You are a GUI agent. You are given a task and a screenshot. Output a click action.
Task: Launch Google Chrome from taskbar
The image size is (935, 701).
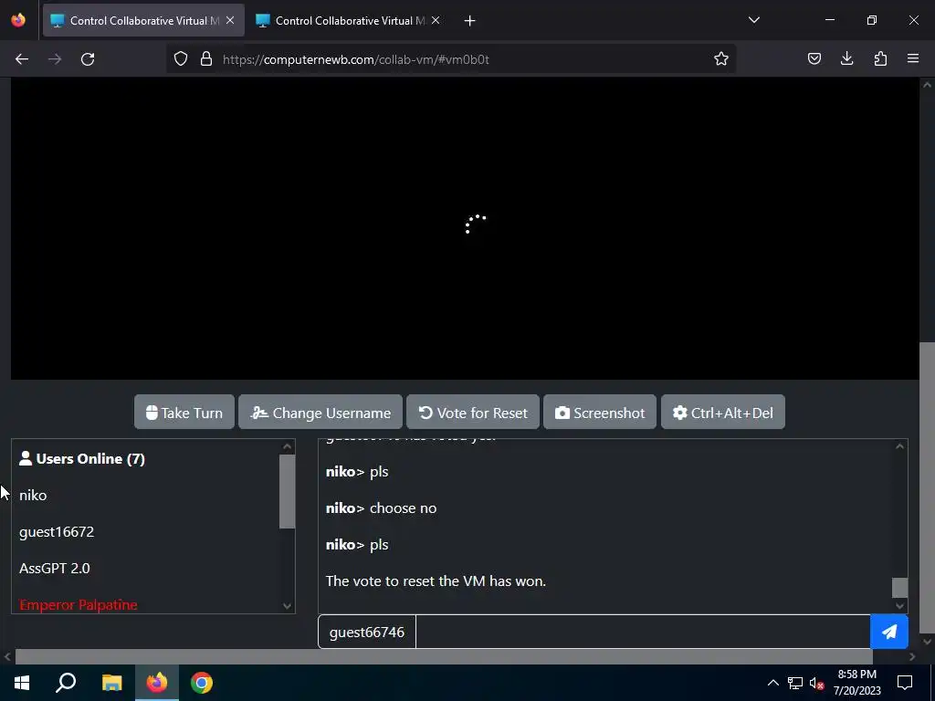pyautogui.click(x=202, y=683)
